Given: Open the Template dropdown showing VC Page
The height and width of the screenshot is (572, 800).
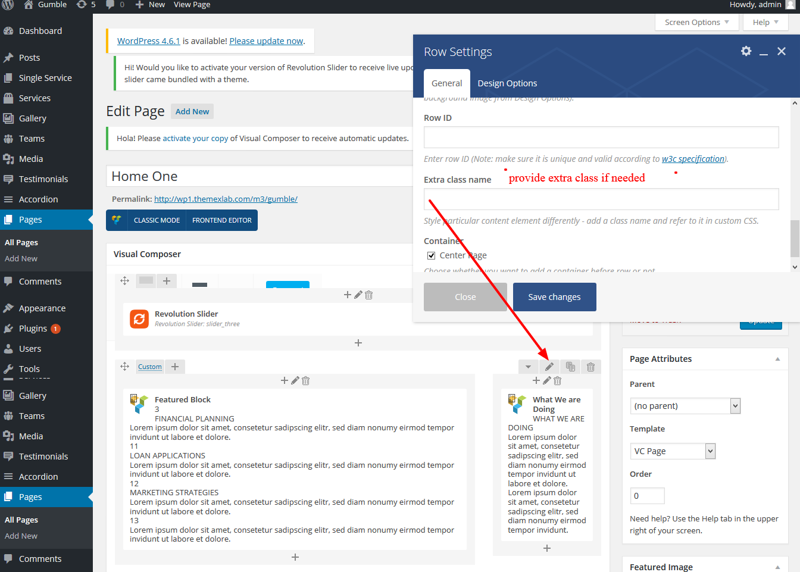Looking at the screenshot, I should coord(672,451).
